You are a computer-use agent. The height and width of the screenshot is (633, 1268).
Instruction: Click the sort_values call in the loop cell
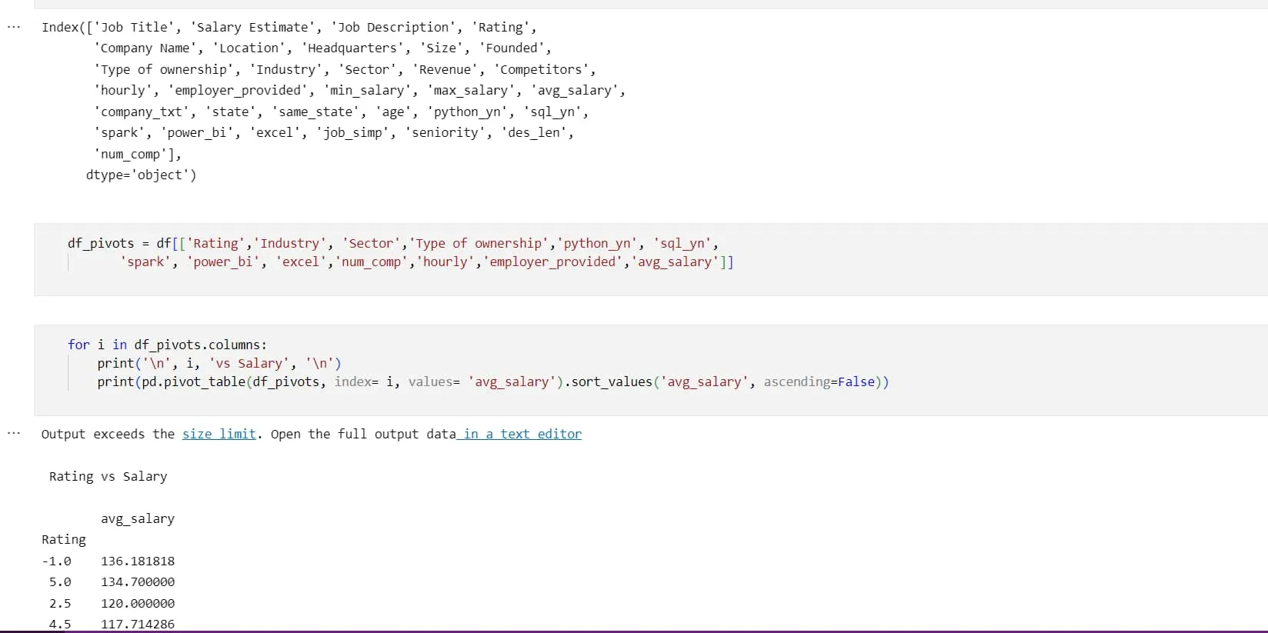click(611, 382)
